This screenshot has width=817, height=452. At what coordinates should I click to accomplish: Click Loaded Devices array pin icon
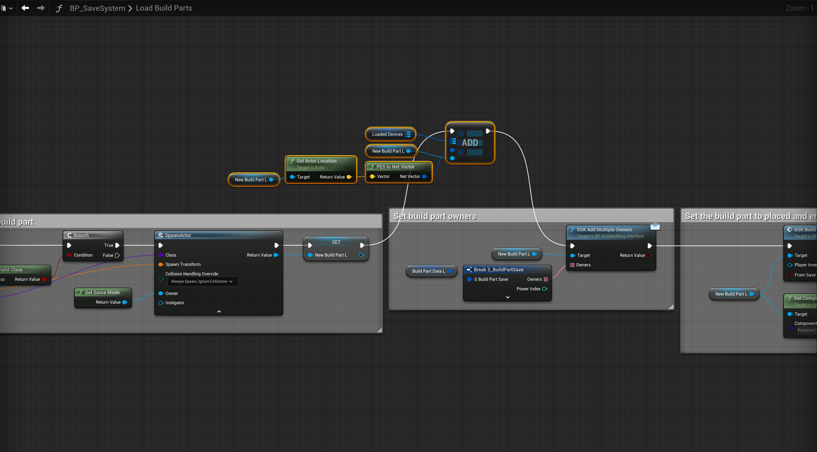(x=408, y=134)
